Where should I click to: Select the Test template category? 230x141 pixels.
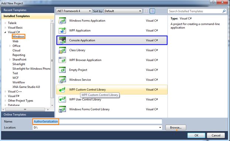point(15,73)
